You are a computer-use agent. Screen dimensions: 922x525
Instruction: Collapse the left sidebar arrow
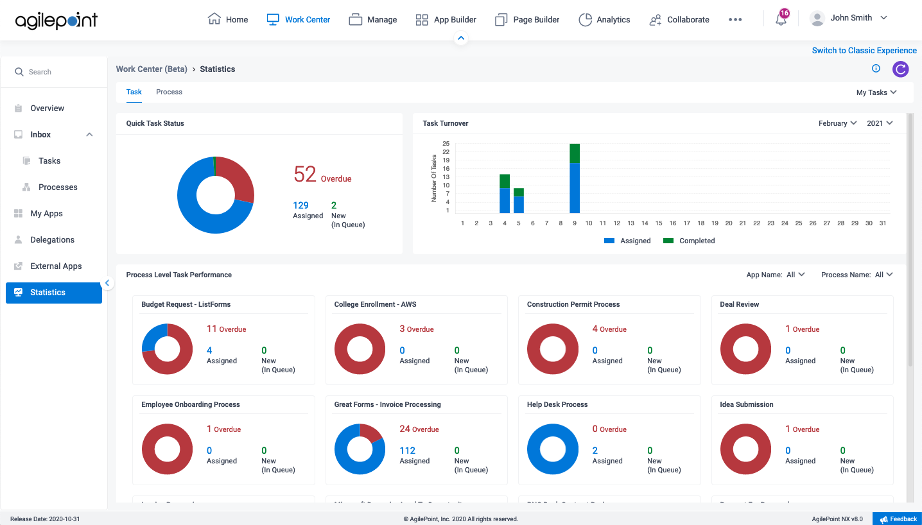107,283
